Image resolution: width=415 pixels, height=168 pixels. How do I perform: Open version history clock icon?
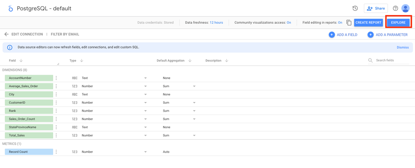point(355,8)
